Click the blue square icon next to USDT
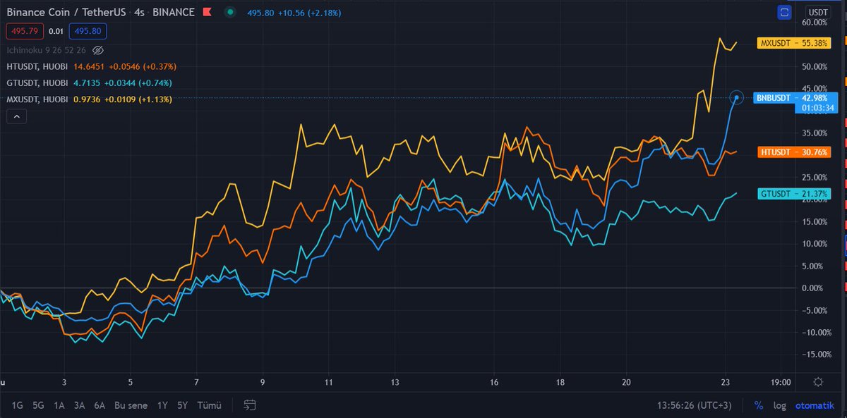 click(785, 12)
